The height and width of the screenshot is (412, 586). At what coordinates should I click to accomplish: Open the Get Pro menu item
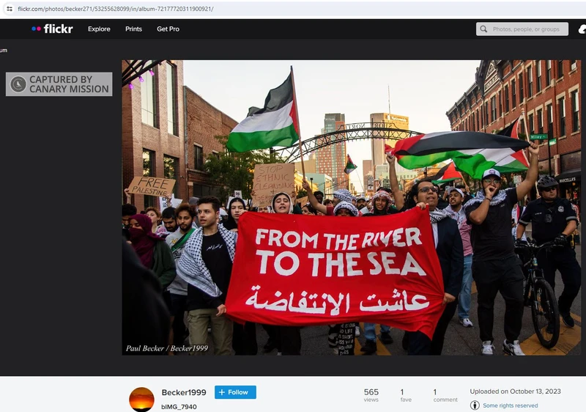click(x=168, y=29)
